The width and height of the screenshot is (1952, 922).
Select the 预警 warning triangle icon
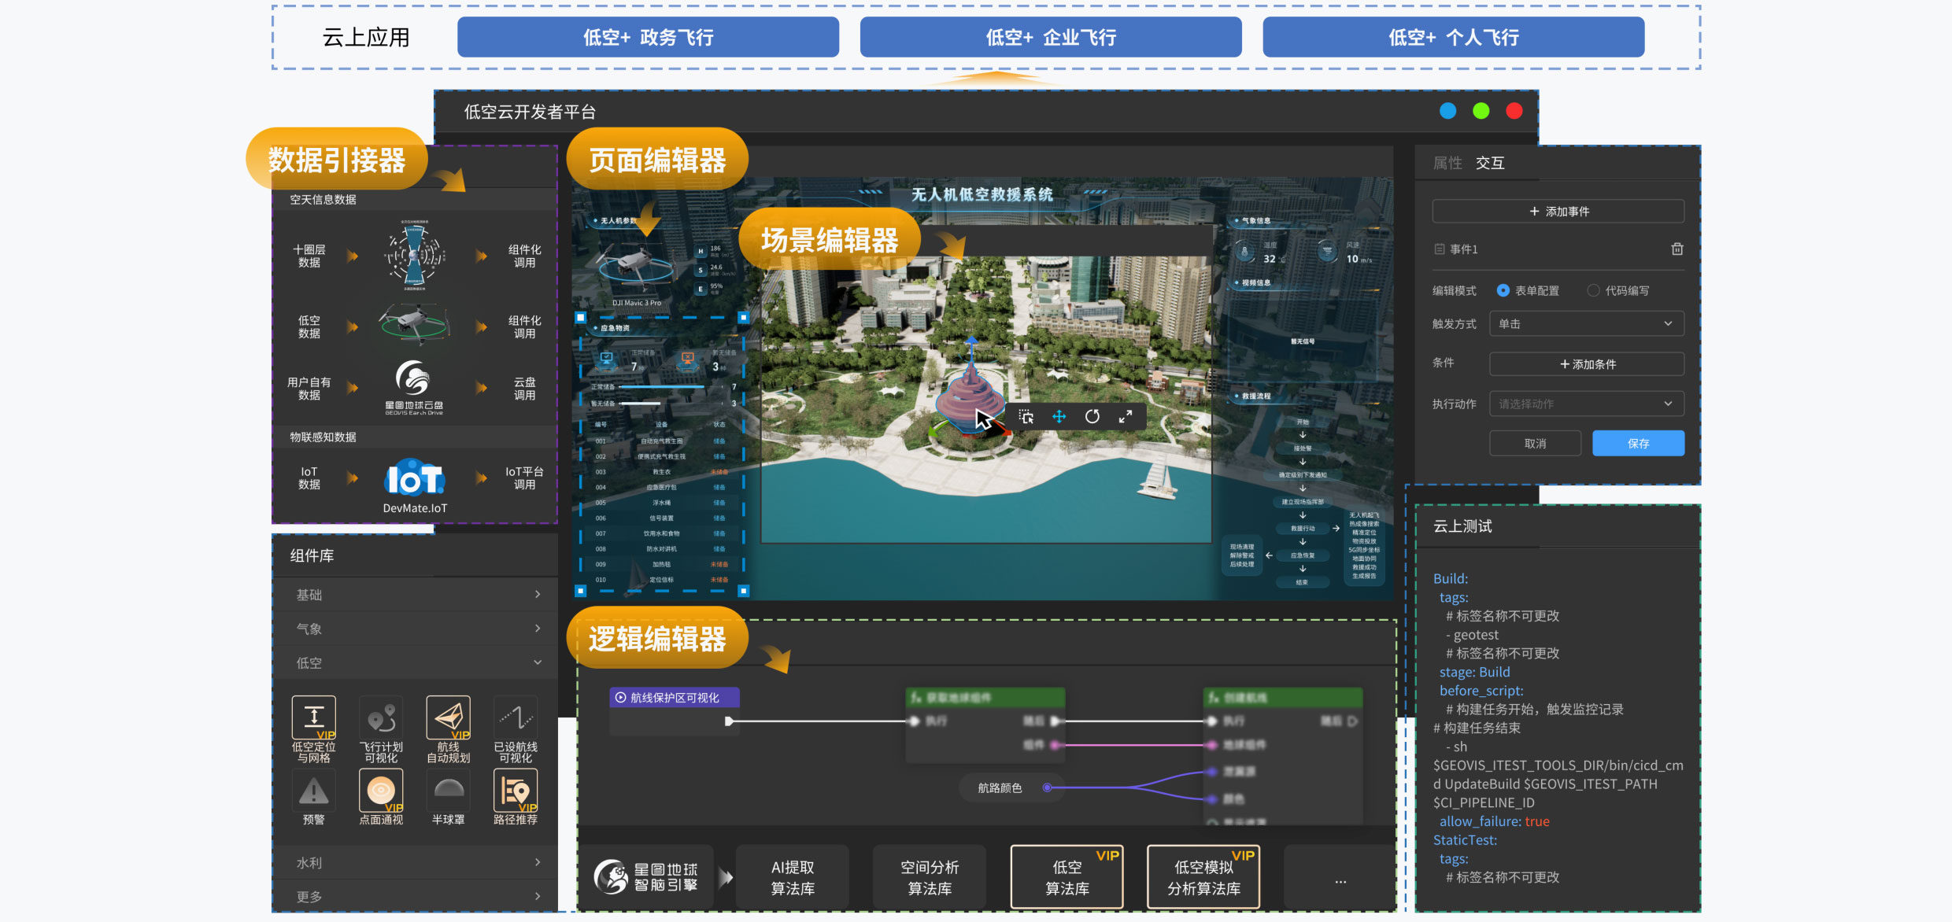(x=313, y=791)
